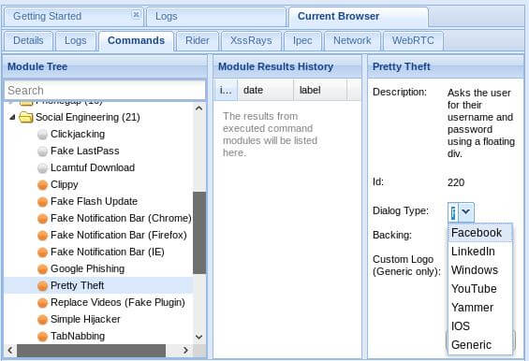
Task: Click the orange Pretty Theft status icon
Action: 42,286
